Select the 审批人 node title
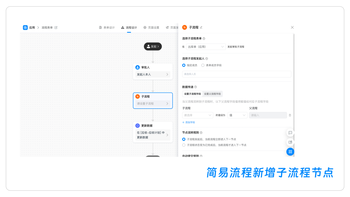Screen dimensions: 350x197 point(145,67)
